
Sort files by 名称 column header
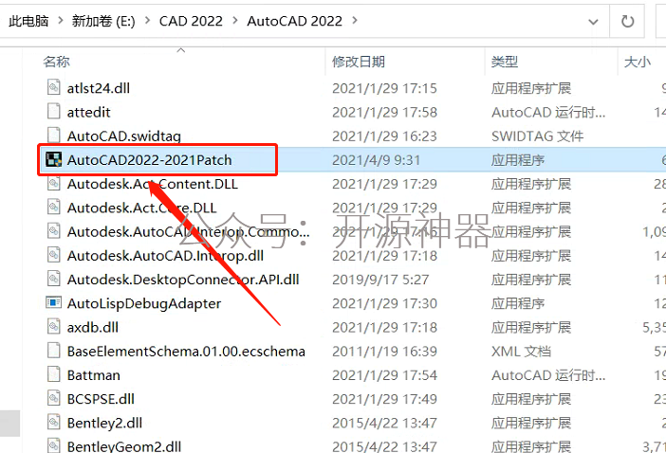[x=56, y=62]
